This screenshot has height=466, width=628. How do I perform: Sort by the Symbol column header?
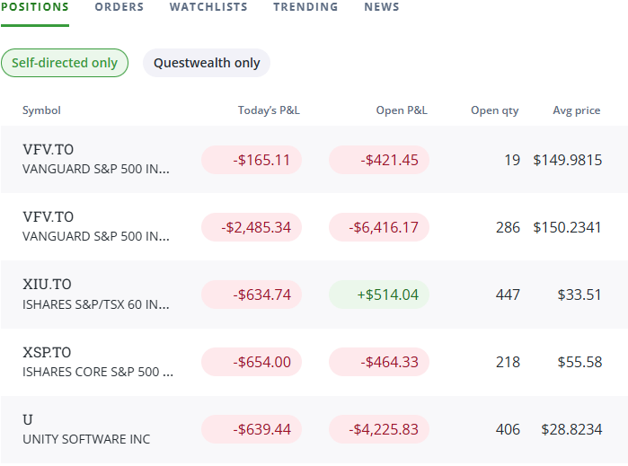click(41, 110)
